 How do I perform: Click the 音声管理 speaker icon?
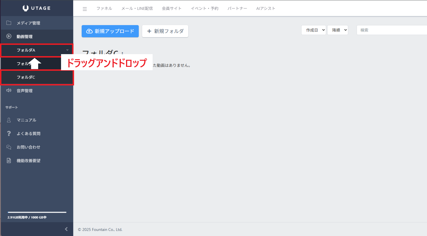(9, 91)
